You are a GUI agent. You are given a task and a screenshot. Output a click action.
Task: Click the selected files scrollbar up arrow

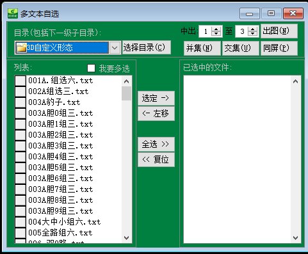pyautogui.click(x=295, y=81)
